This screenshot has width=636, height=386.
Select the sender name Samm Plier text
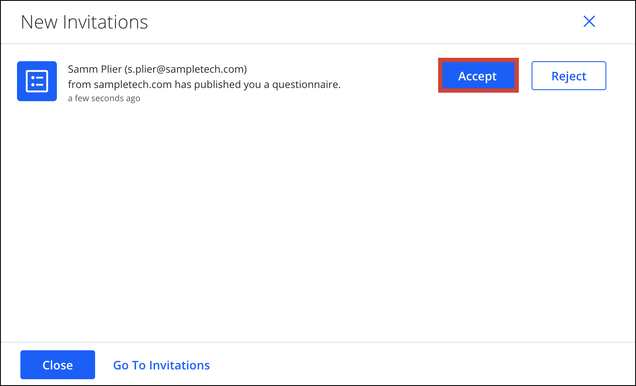pos(95,69)
